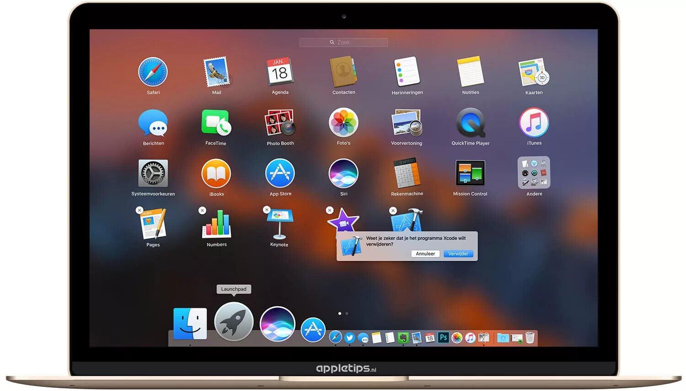Viewport: 686px width, 391px height.
Task: Open Maps in the Dock
Action: pyautogui.click(x=484, y=338)
